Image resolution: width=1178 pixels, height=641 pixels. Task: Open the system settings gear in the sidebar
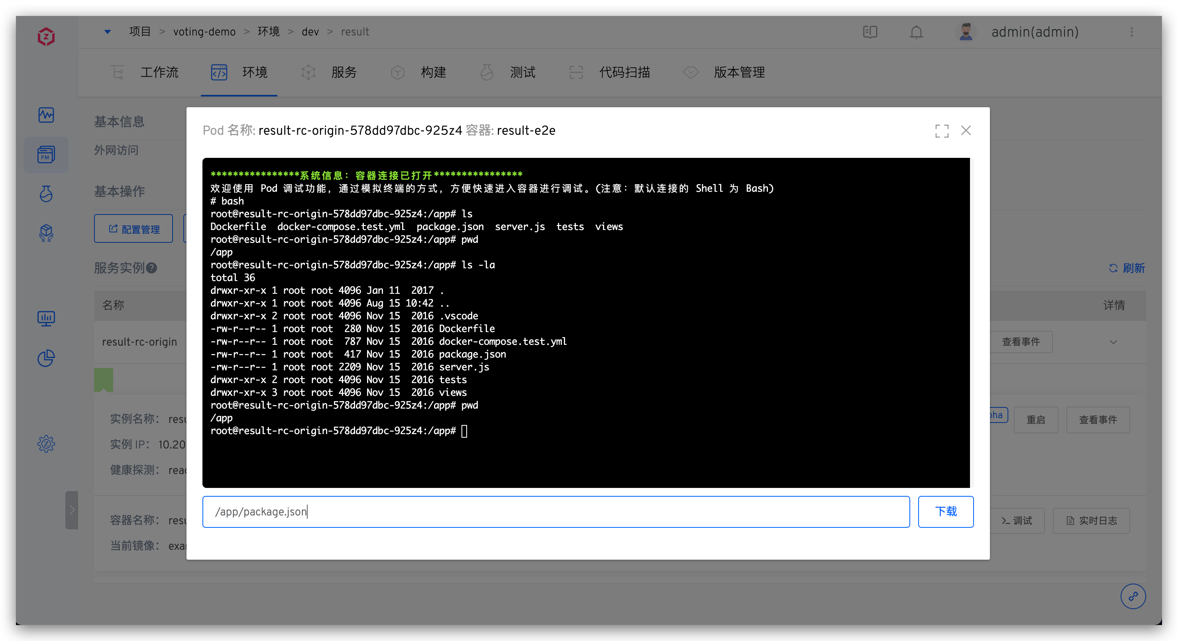[x=46, y=443]
